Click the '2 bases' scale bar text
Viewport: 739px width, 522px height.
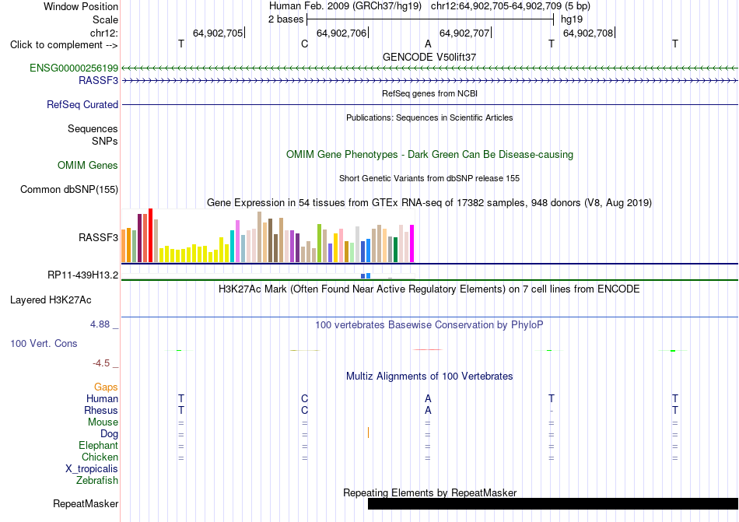[x=285, y=19]
